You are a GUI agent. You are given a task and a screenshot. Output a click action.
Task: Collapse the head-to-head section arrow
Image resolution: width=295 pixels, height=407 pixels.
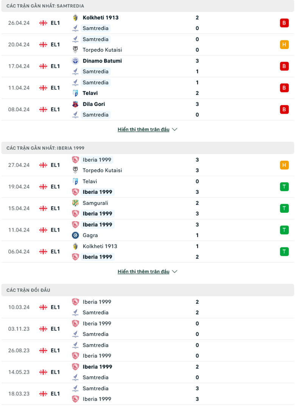pos(174,271)
